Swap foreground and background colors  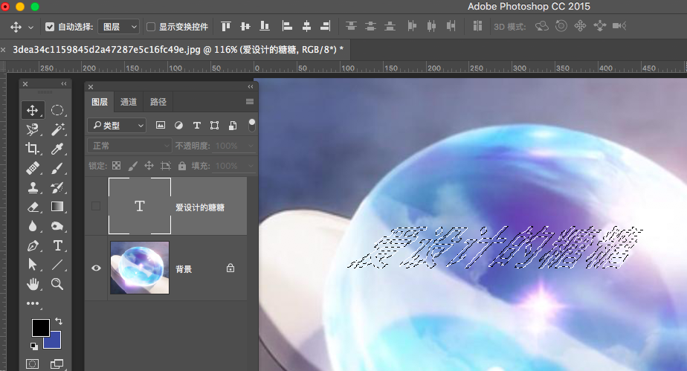click(59, 321)
